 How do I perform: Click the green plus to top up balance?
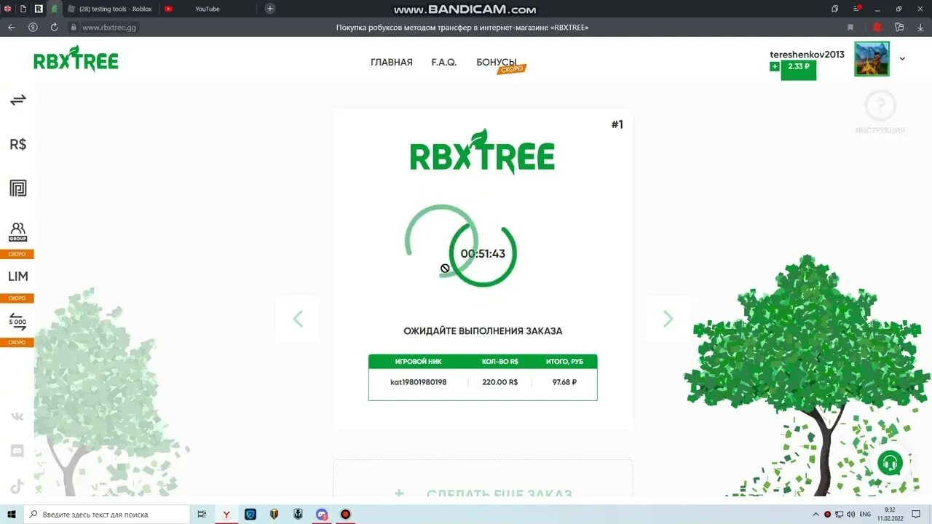pos(775,66)
